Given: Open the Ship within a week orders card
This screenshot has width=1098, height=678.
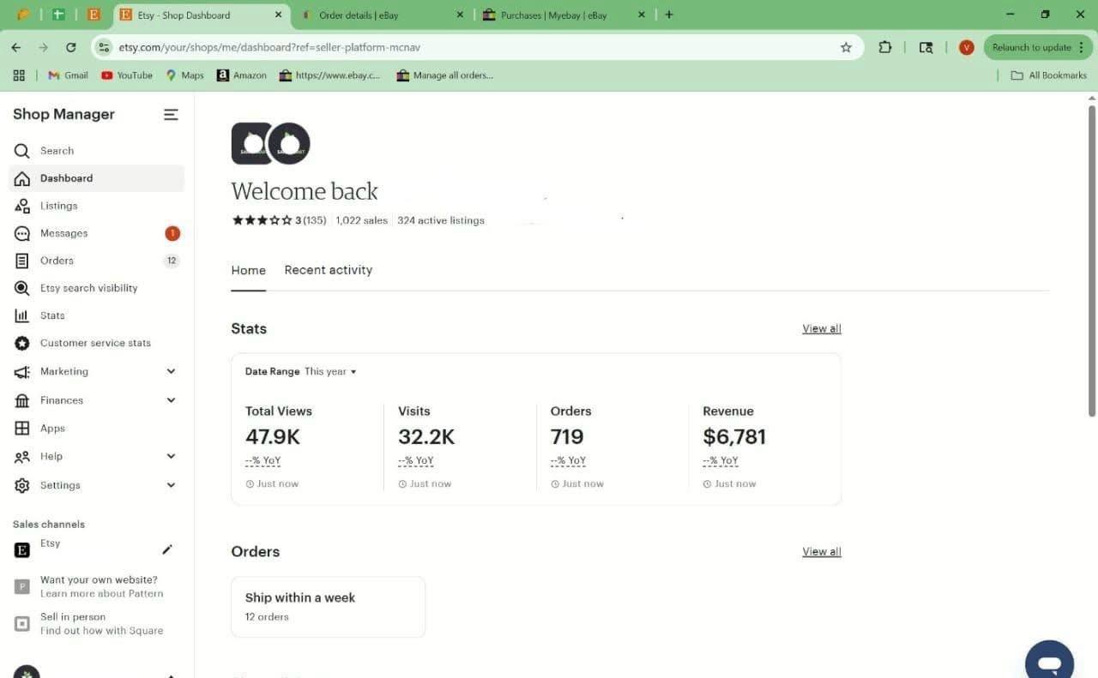Looking at the screenshot, I should pyautogui.click(x=328, y=606).
